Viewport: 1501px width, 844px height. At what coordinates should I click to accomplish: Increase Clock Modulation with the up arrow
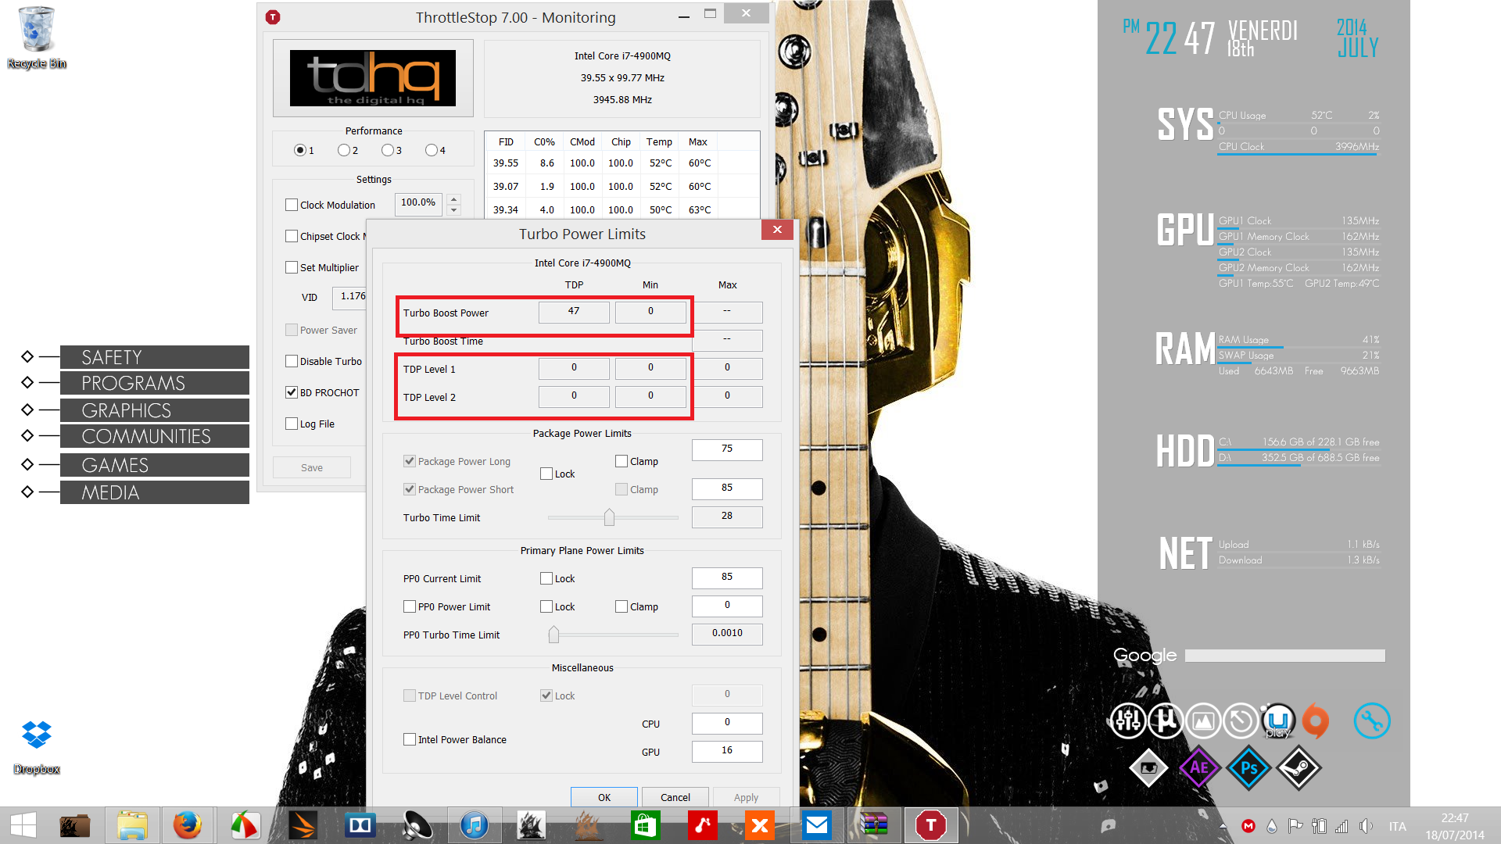pos(453,199)
